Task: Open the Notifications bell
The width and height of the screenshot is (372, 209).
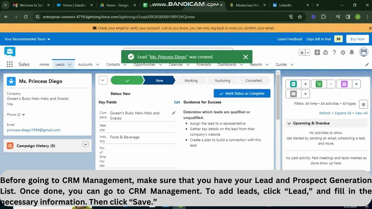Action: click(x=352, y=52)
